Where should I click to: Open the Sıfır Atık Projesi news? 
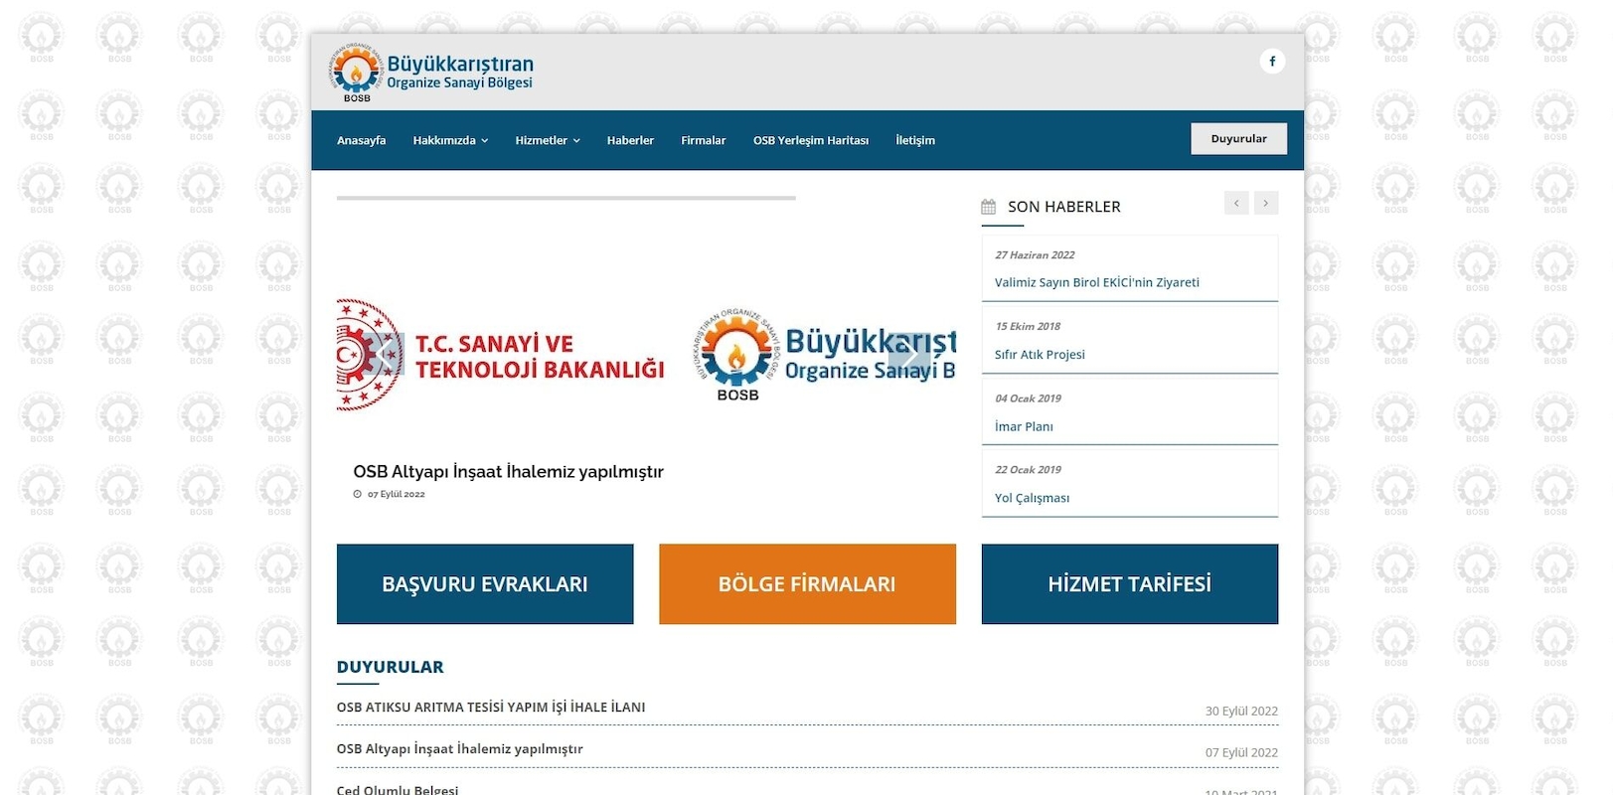(x=1040, y=355)
